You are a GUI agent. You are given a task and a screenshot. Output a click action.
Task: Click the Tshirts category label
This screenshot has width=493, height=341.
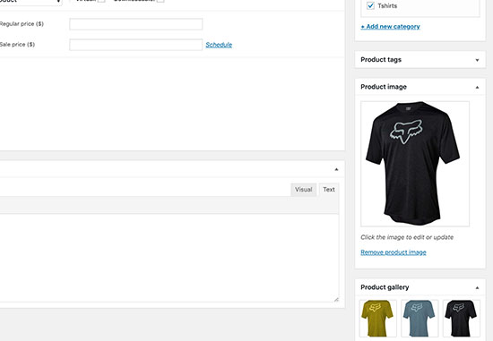387,5
